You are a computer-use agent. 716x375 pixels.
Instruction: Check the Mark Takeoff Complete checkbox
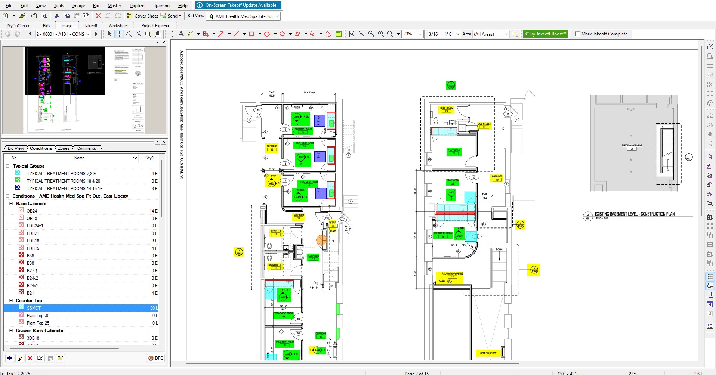tap(577, 34)
